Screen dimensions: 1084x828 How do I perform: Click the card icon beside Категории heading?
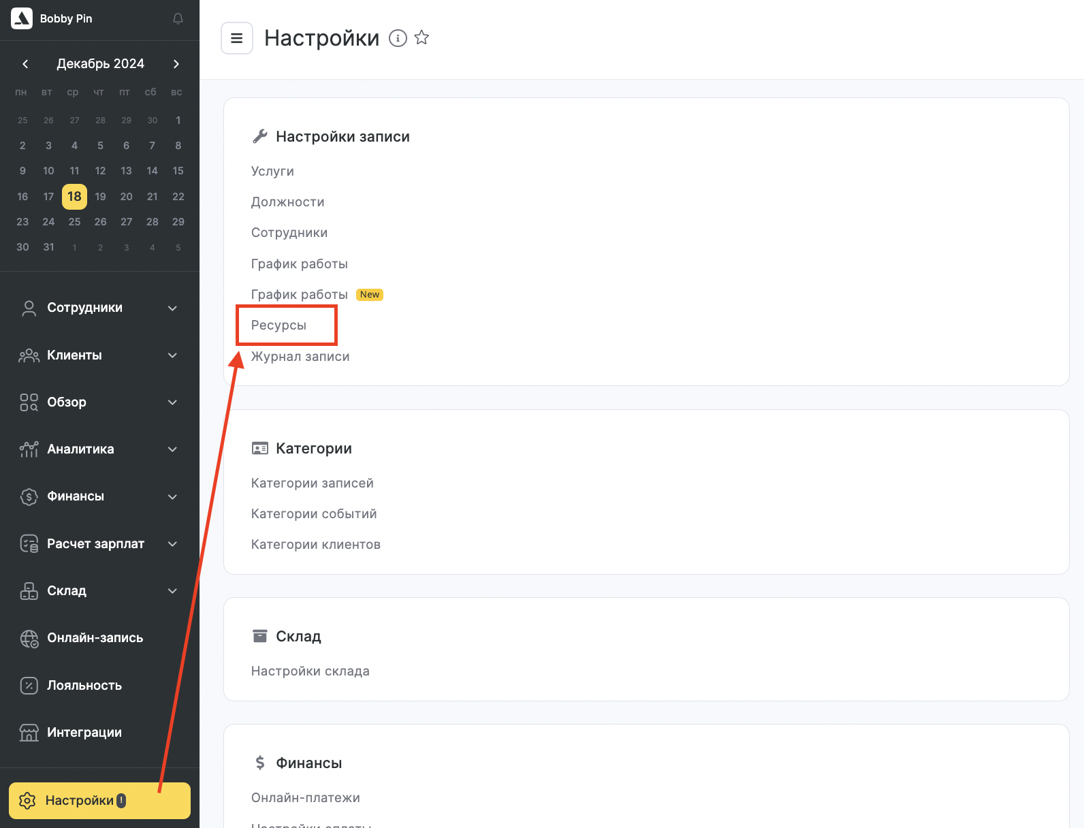260,448
